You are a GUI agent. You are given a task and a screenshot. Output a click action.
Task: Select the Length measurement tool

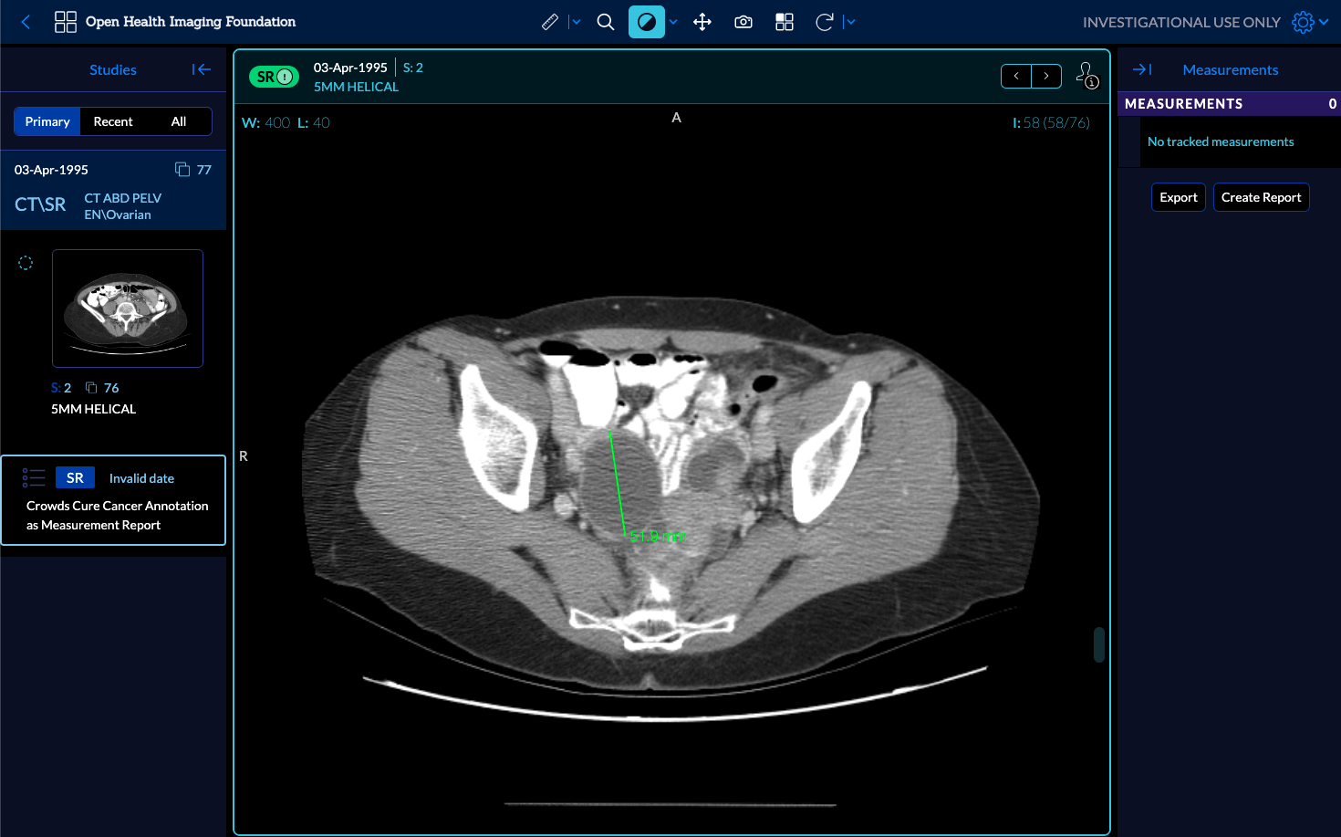(549, 22)
